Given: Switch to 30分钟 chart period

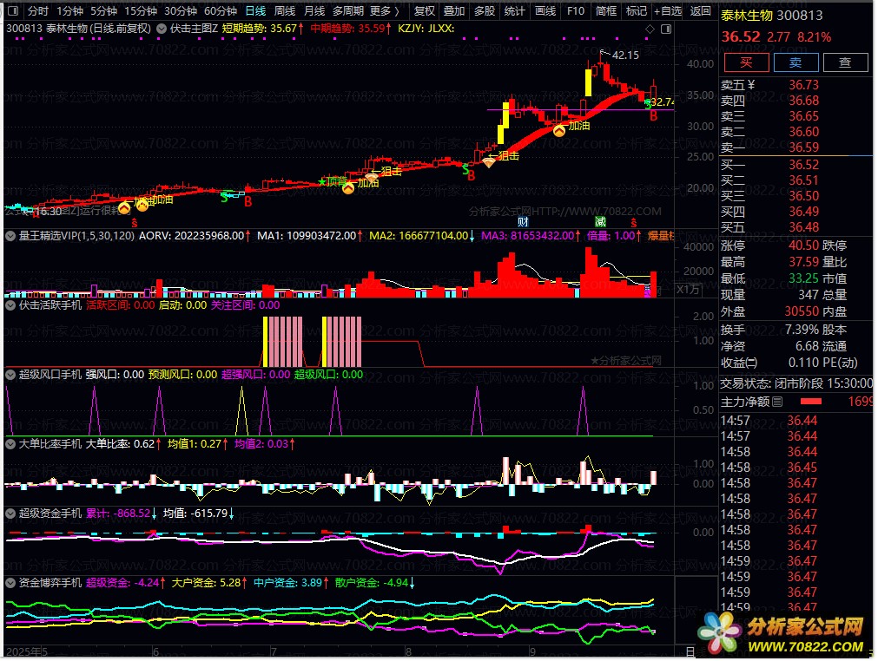Looking at the screenshot, I should coord(181,10).
